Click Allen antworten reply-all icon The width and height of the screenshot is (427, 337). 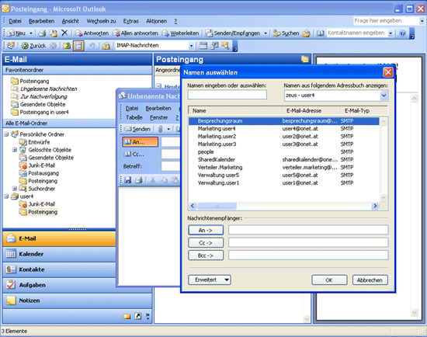(x=116, y=33)
